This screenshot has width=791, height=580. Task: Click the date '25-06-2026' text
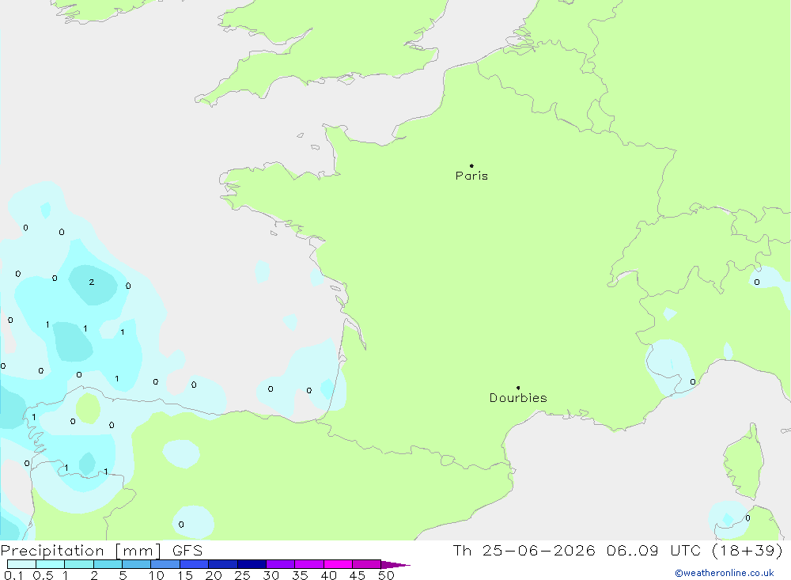click(x=539, y=550)
